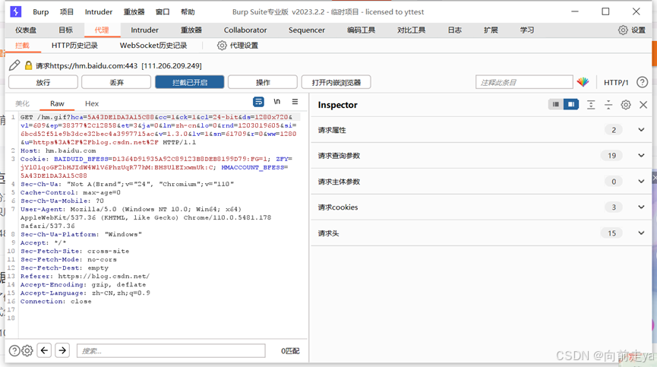Click the padlock HTTPS icon

29,65
